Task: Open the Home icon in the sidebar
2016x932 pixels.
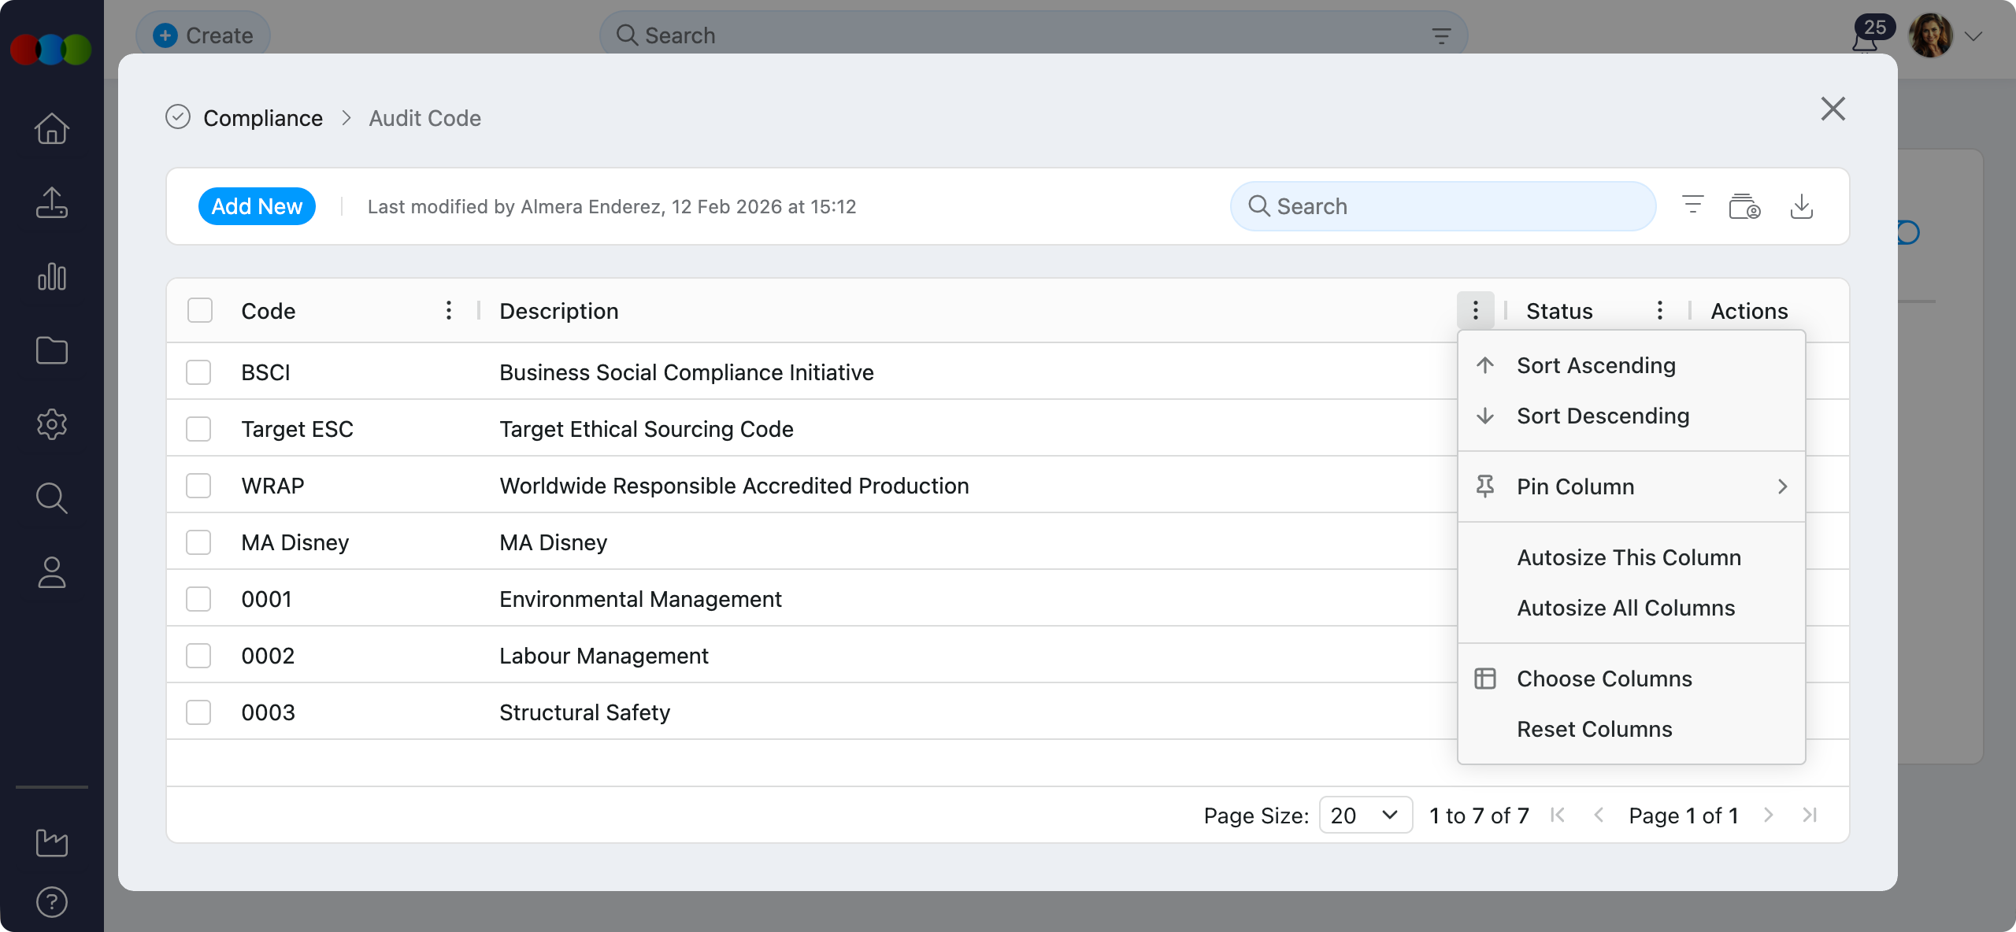Action: tap(52, 128)
